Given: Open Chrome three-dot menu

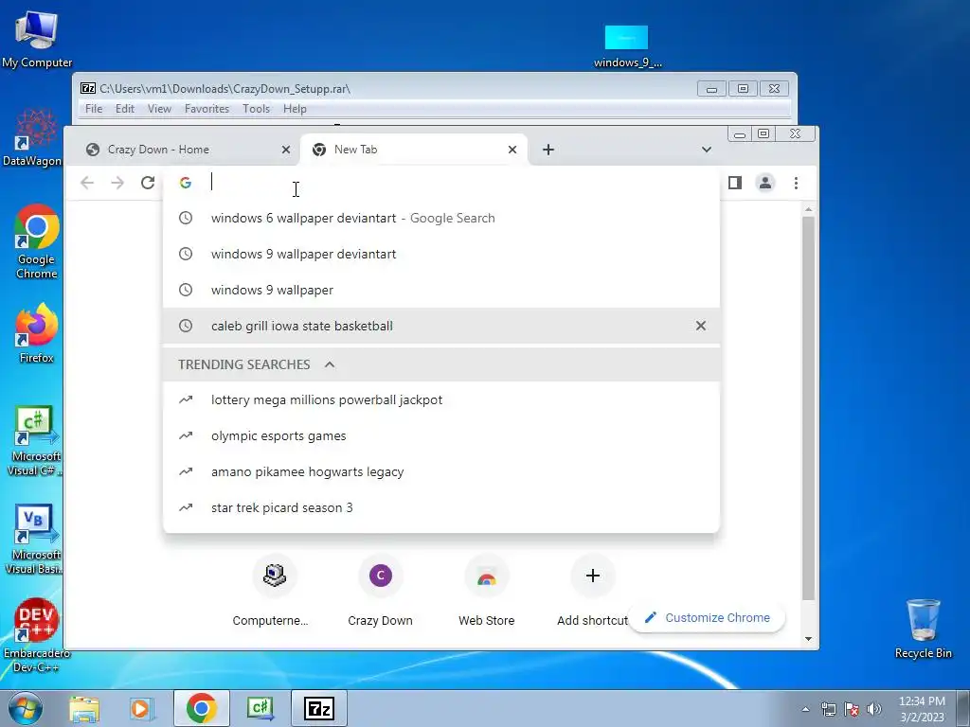Looking at the screenshot, I should point(796,183).
